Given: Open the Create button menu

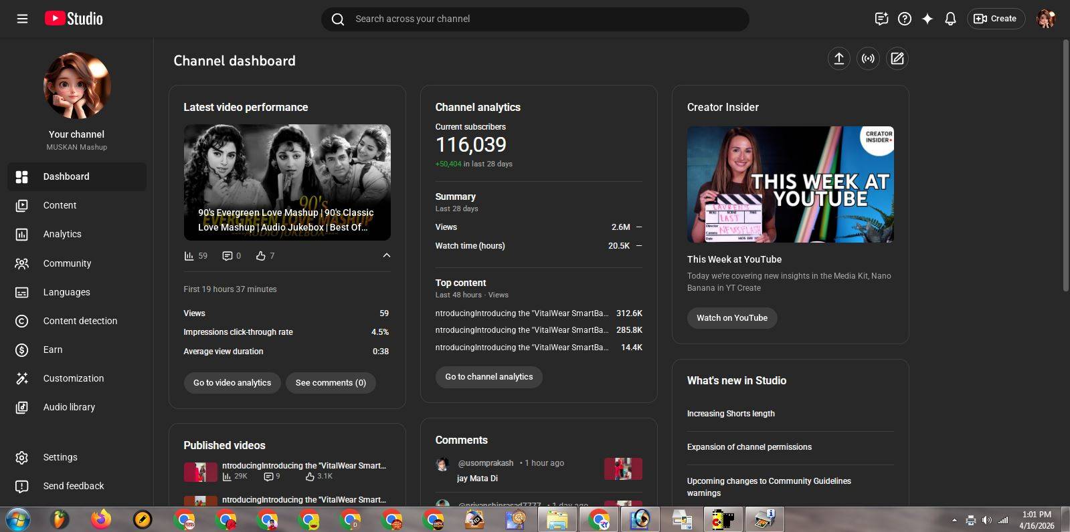Looking at the screenshot, I should click(x=995, y=19).
